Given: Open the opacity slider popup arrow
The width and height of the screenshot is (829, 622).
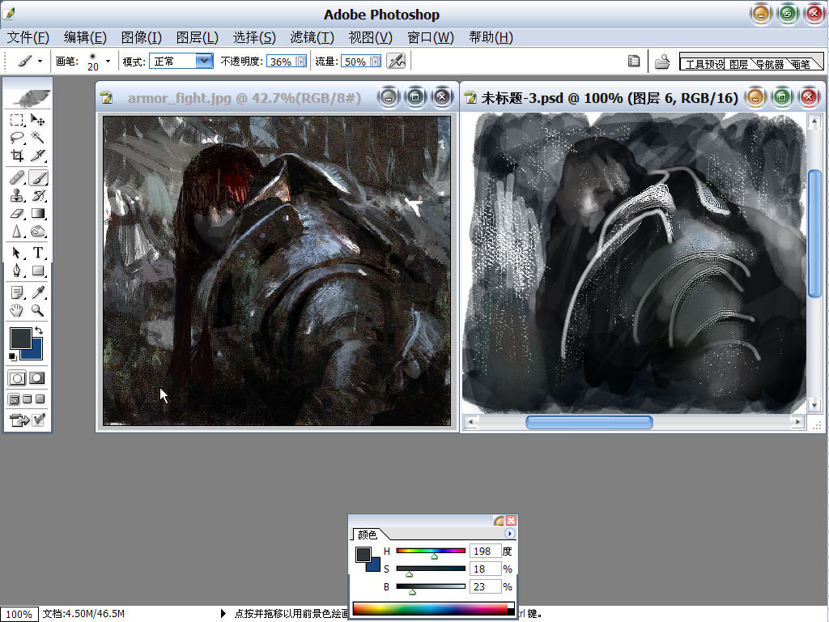Looking at the screenshot, I should 301,62.
